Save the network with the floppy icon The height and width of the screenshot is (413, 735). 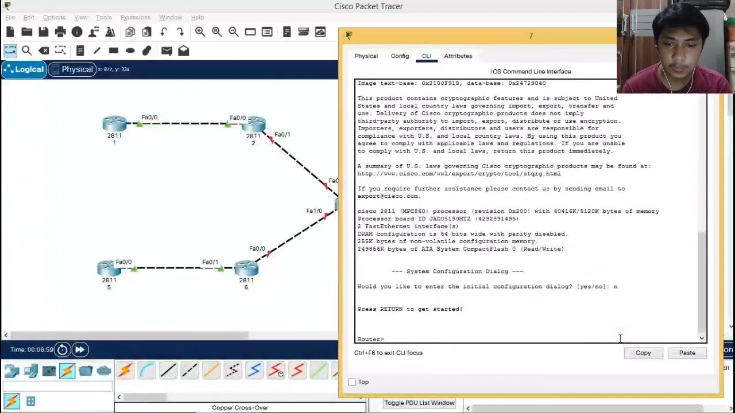44,32
